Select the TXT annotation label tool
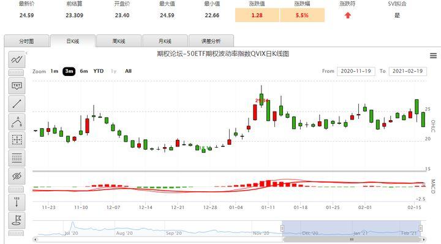The height and width of the screenshot is (244, 441). [x=17, y=86]
